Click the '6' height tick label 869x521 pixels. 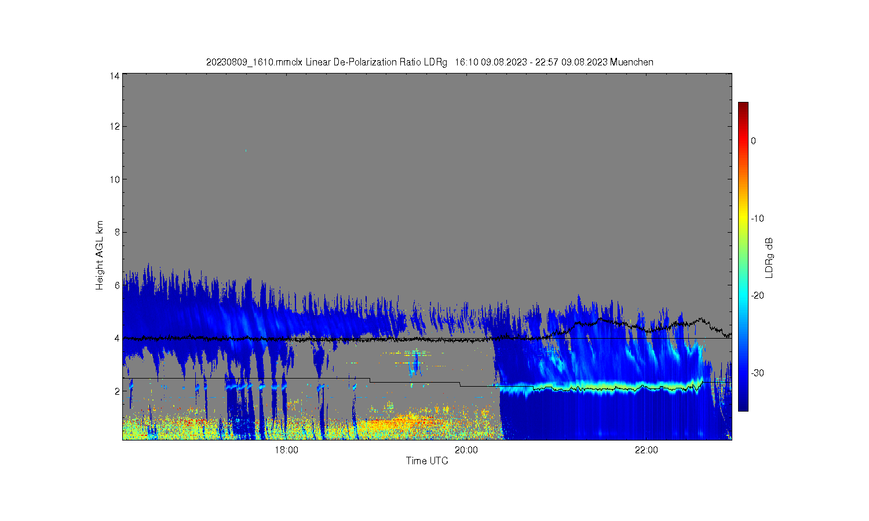click(x=117, y=285)
